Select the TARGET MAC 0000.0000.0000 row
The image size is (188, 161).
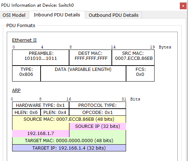(x=69, y=140)
